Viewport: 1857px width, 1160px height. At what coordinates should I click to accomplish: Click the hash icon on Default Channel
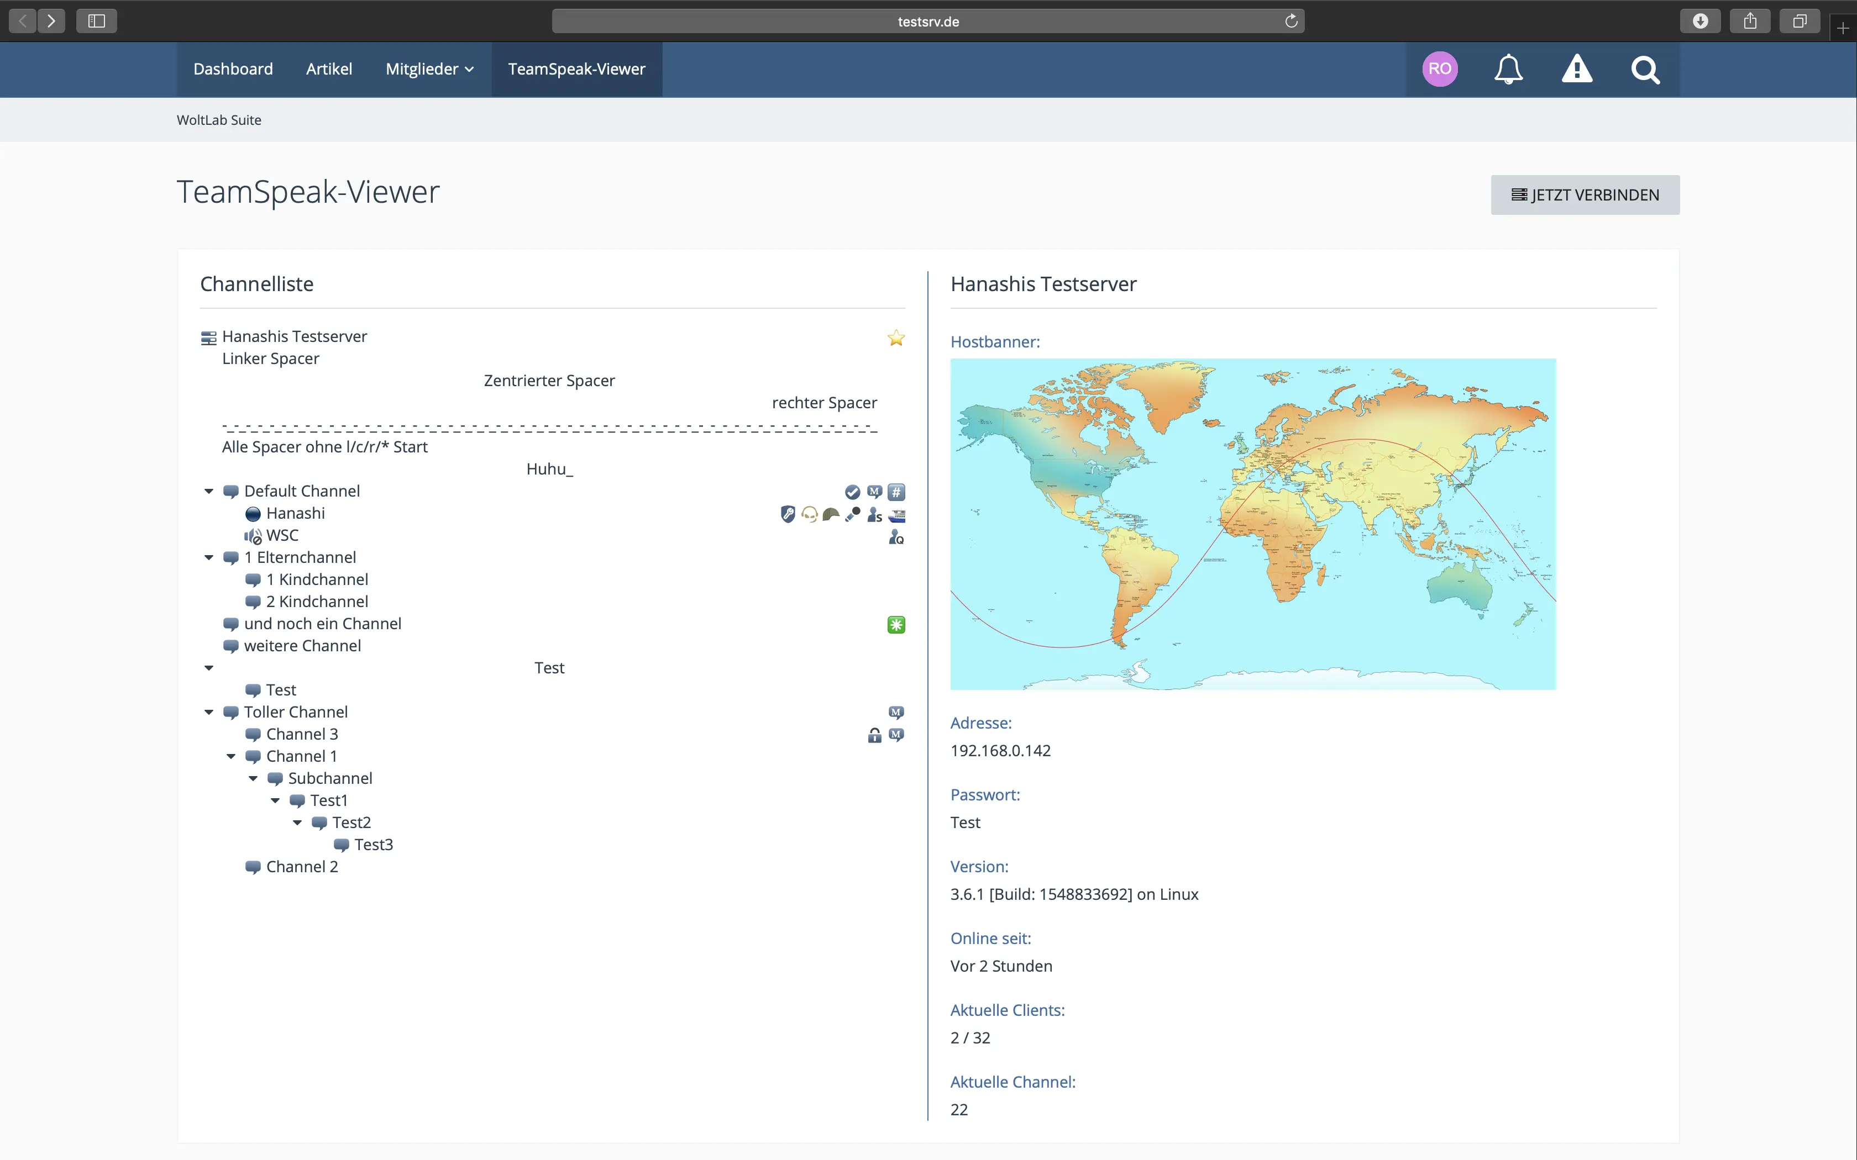tap(896, 492)
